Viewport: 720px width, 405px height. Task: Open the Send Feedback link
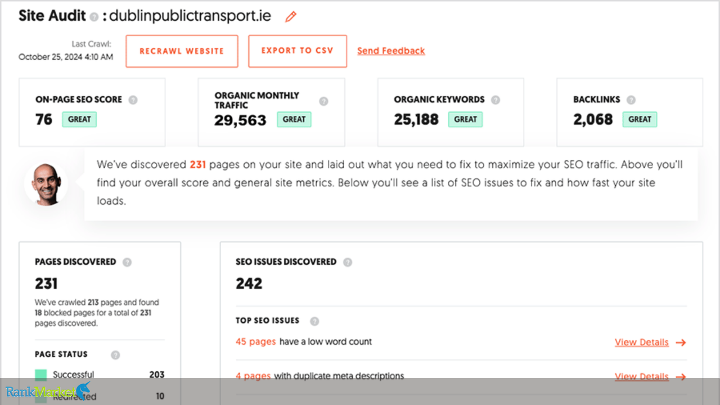(x=391, y=51)
